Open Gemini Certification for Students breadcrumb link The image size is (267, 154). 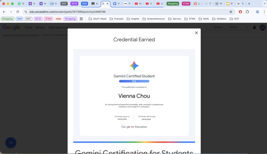[x=21, y=35]
